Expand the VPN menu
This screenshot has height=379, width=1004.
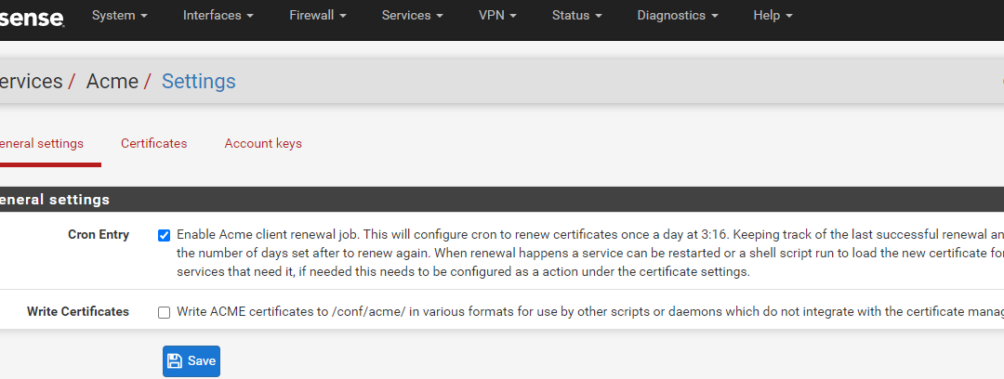497,16
